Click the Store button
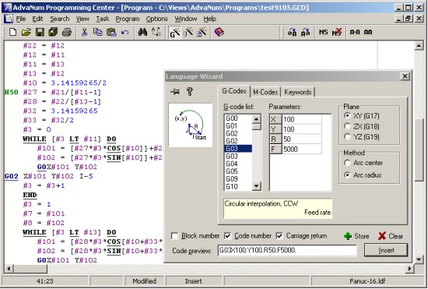 point(356,236)
